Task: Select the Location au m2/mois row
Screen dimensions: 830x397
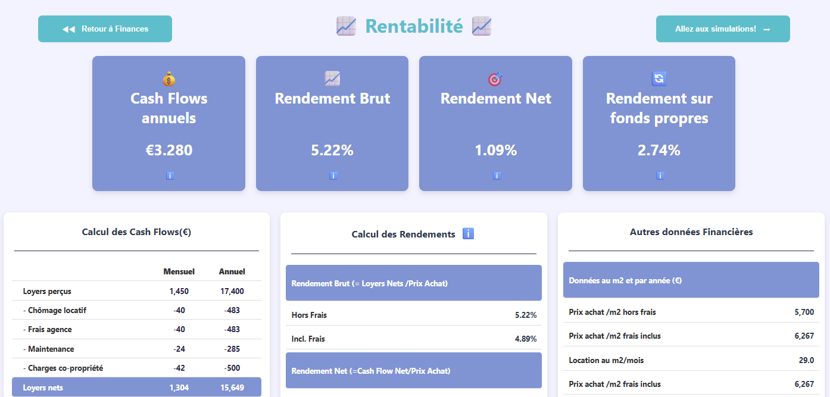Action: click(x=691, y=360)
